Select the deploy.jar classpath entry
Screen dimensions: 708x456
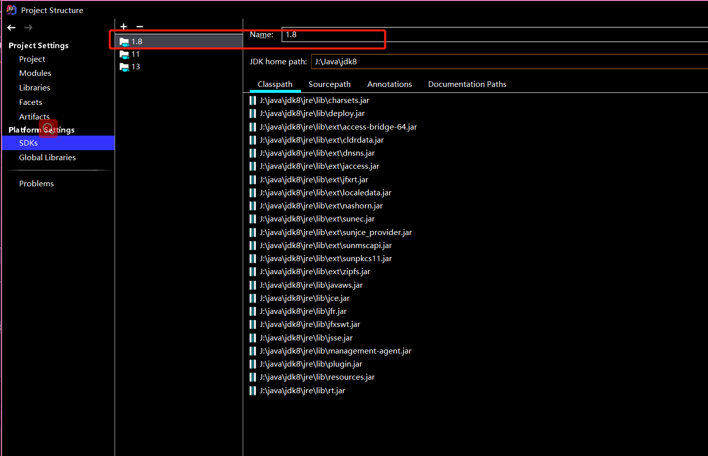point(312,113)
